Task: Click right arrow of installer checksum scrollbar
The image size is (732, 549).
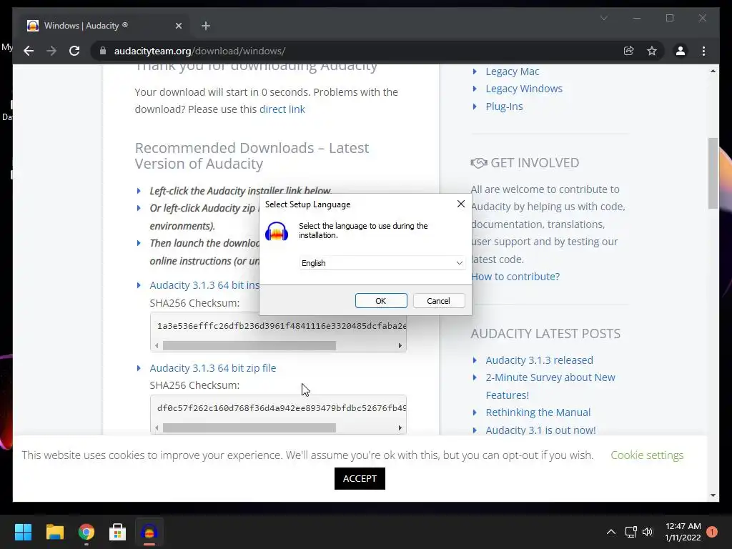Action: (400, 345)
